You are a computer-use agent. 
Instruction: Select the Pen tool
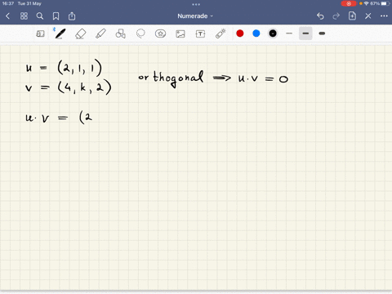60,33
